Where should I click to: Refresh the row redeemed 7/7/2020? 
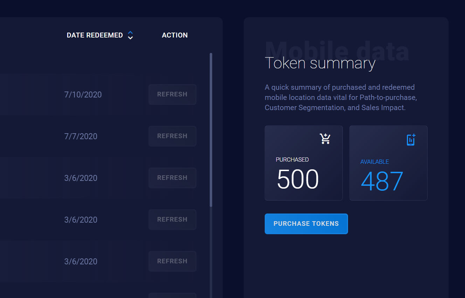tap(172, 136)
